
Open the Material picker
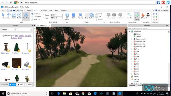coord(80,16)
